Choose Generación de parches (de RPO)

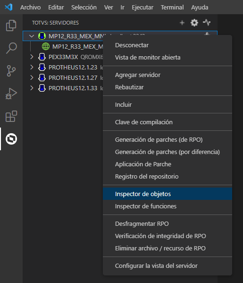pos(168,140)
